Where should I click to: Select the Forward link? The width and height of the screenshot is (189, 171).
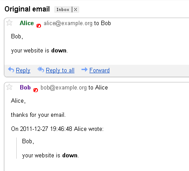coord(100,70)
